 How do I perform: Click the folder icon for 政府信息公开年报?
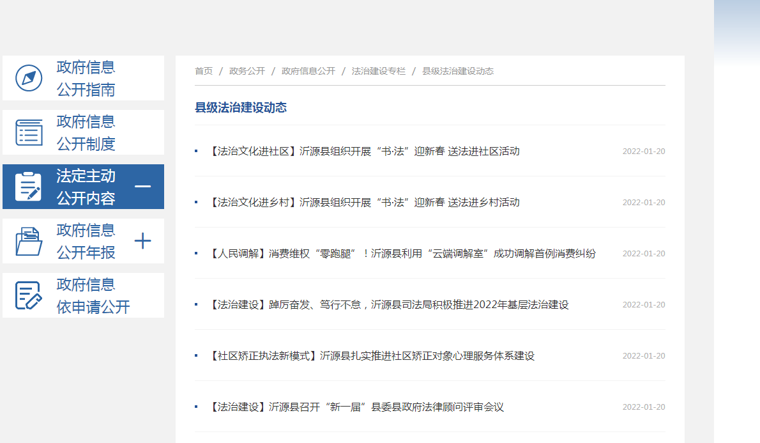click(29, 241)
